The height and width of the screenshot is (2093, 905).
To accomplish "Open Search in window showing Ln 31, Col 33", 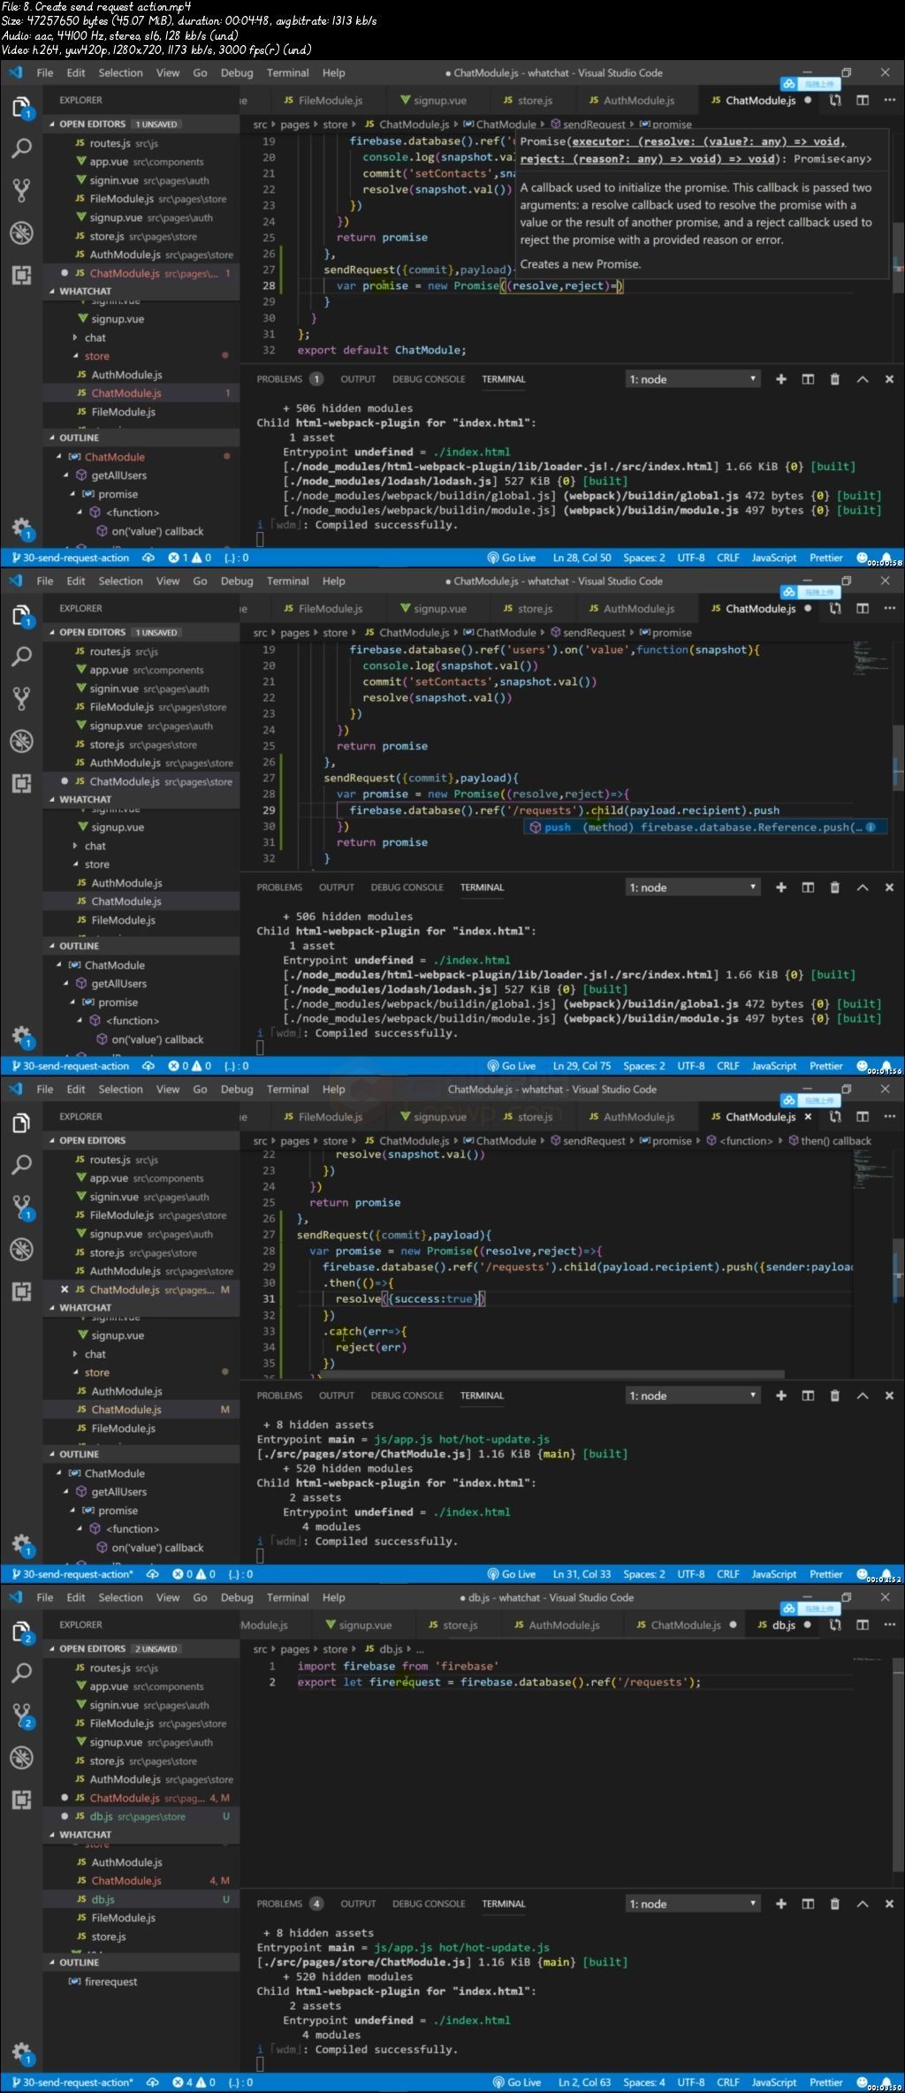I will coord(21,1164).
